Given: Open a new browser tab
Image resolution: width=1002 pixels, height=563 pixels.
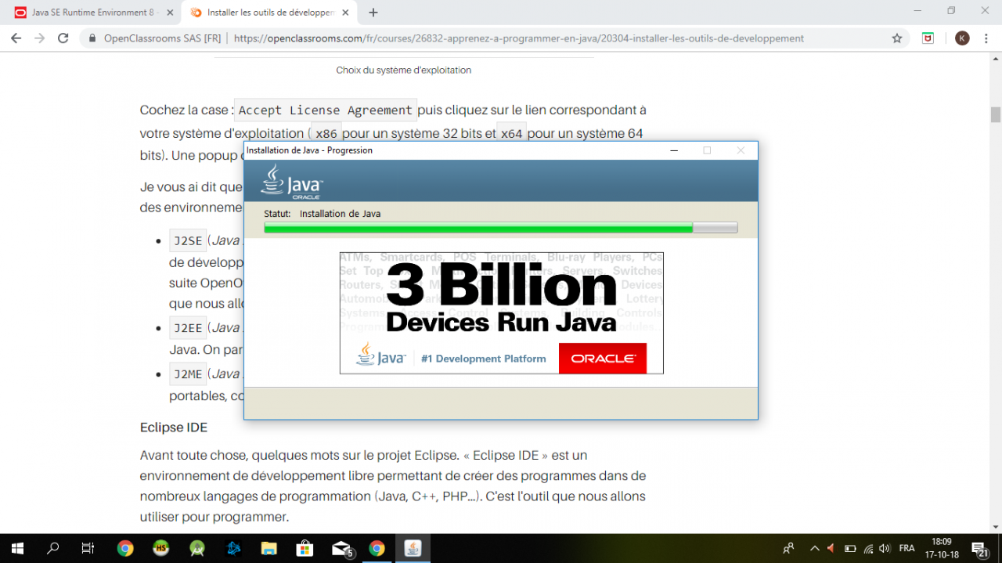Looking at the screenshot, I should pyautogui.click(x=373, y=13).
